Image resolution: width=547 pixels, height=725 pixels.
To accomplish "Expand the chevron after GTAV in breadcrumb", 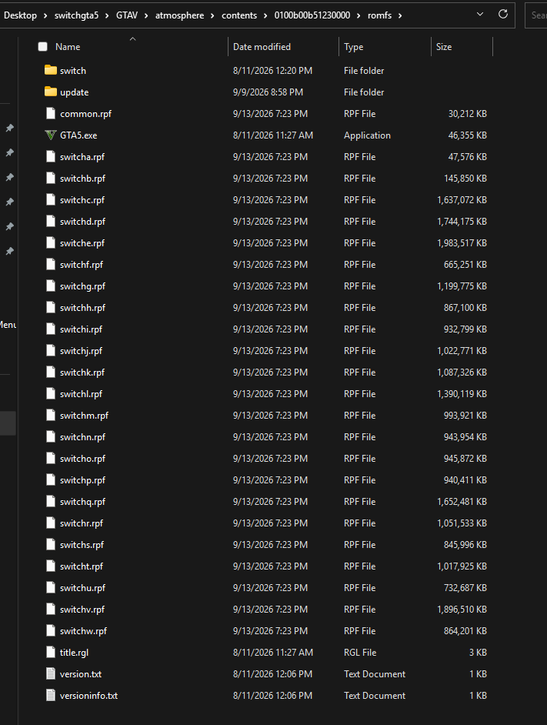I will 146,15.
